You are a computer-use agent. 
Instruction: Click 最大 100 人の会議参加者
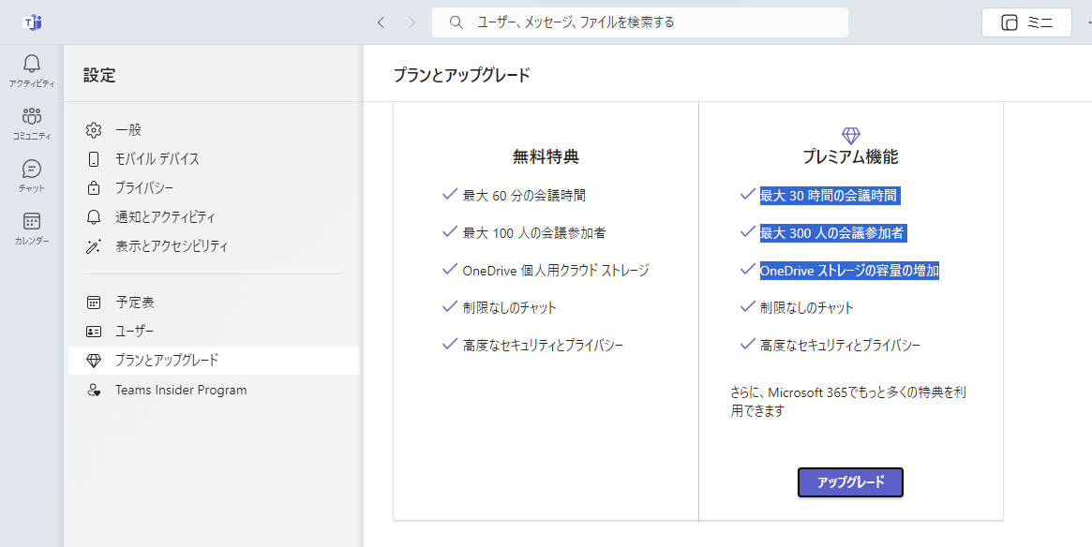click(534, 233)
